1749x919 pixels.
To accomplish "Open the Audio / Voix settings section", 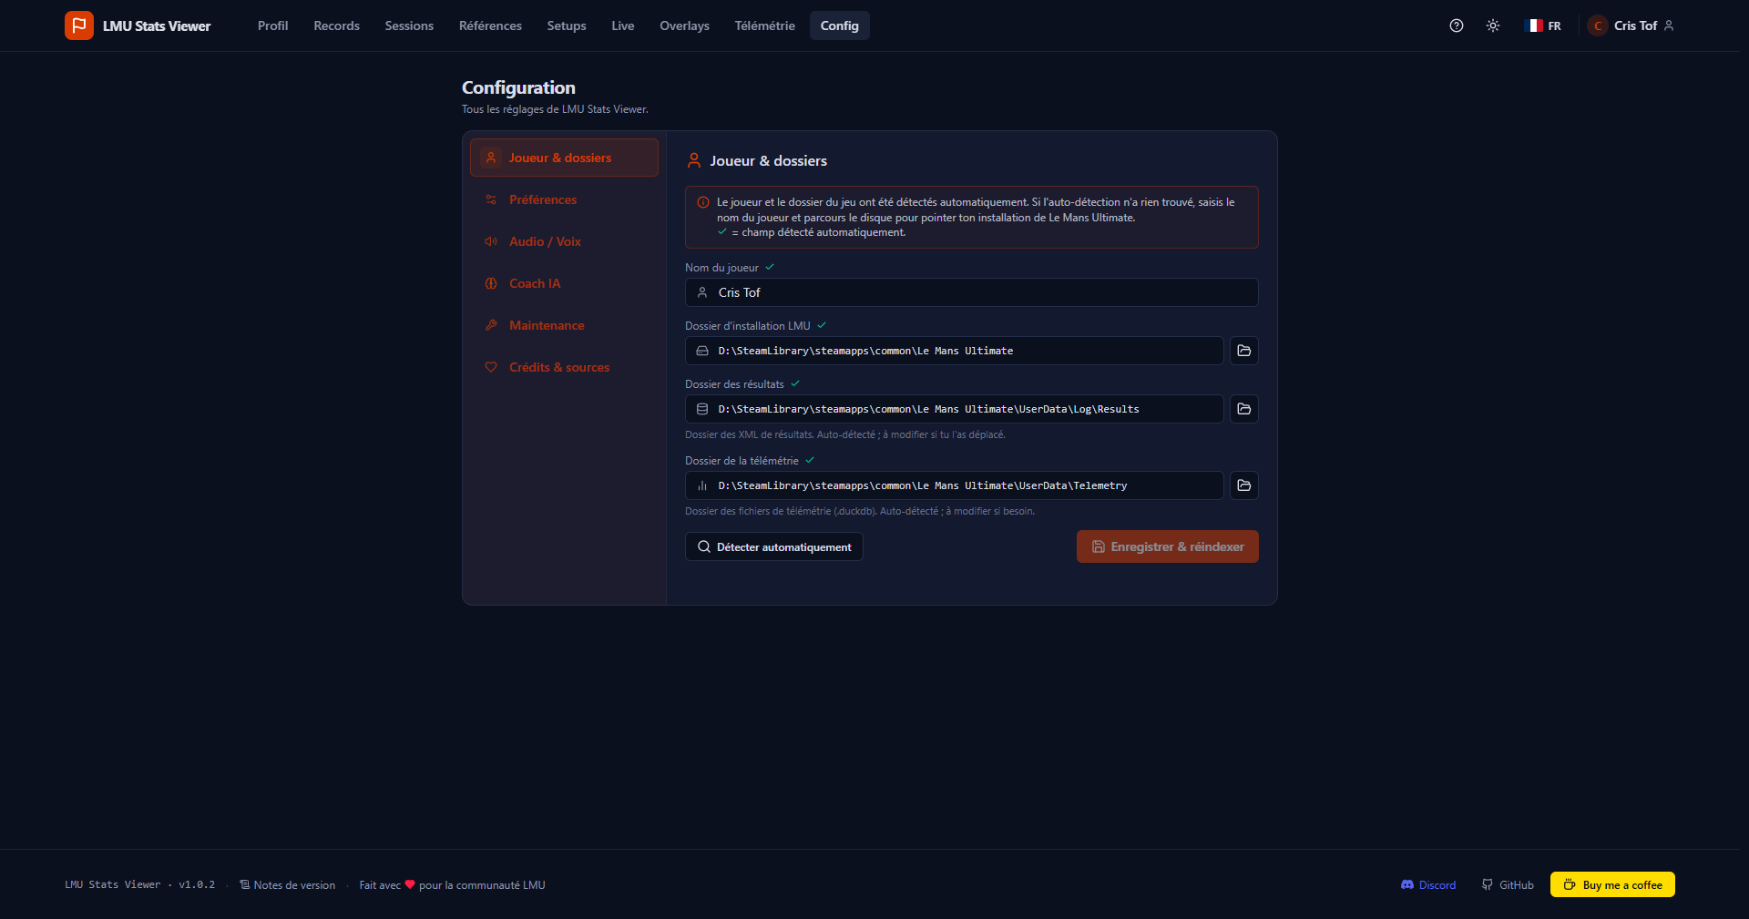I will pos(564,241).
